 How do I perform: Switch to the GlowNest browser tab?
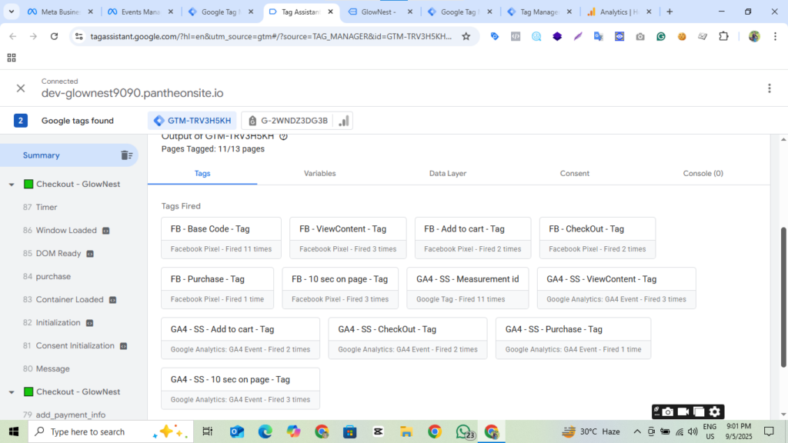(380, 12)
